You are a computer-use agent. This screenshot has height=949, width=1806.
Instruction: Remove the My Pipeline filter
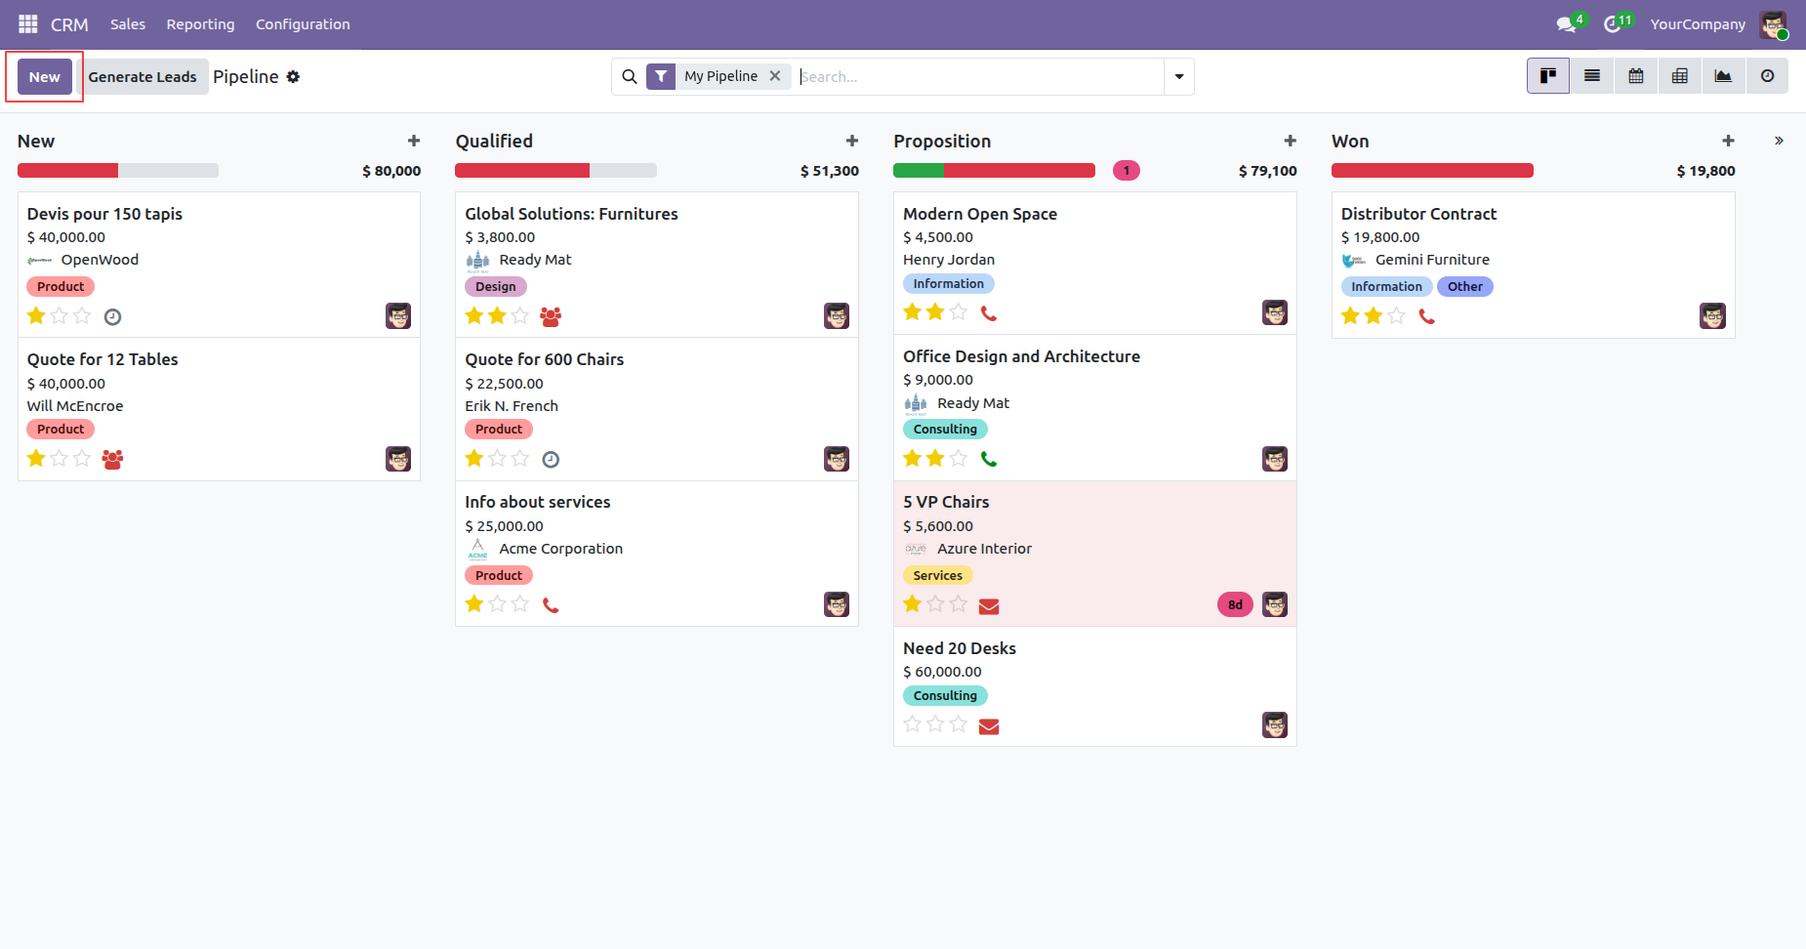(x=775, y=76)
